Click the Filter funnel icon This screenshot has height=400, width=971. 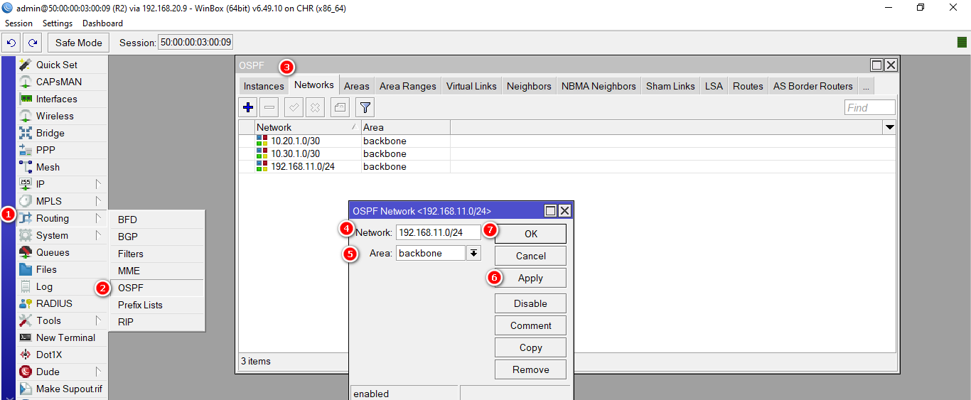tap(365, 107)
